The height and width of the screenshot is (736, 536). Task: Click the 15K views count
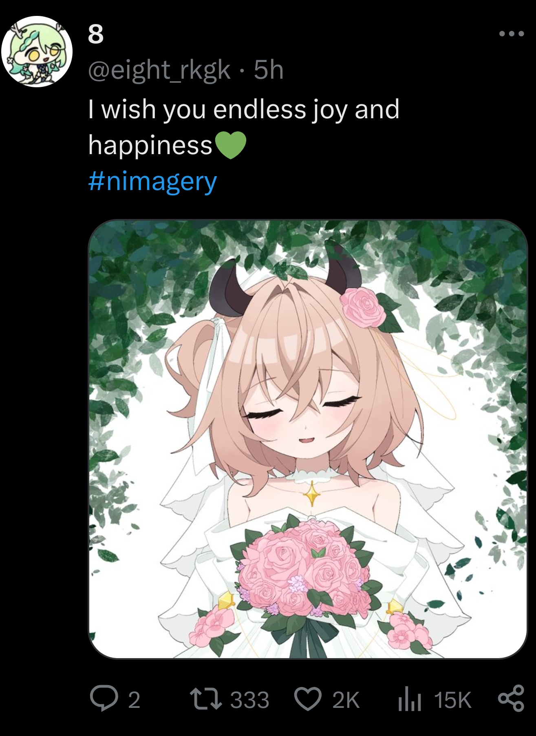pyautogui.click(x=452, y=700)
